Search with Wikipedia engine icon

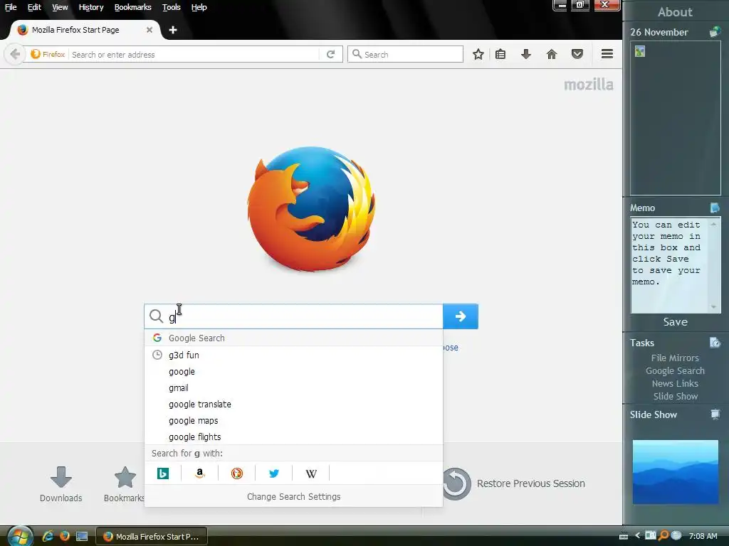coord(311,473)
